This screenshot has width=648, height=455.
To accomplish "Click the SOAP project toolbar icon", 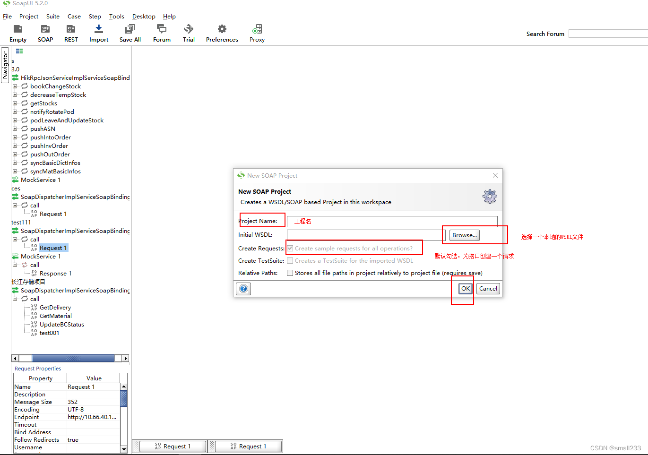I will (45, 29).
